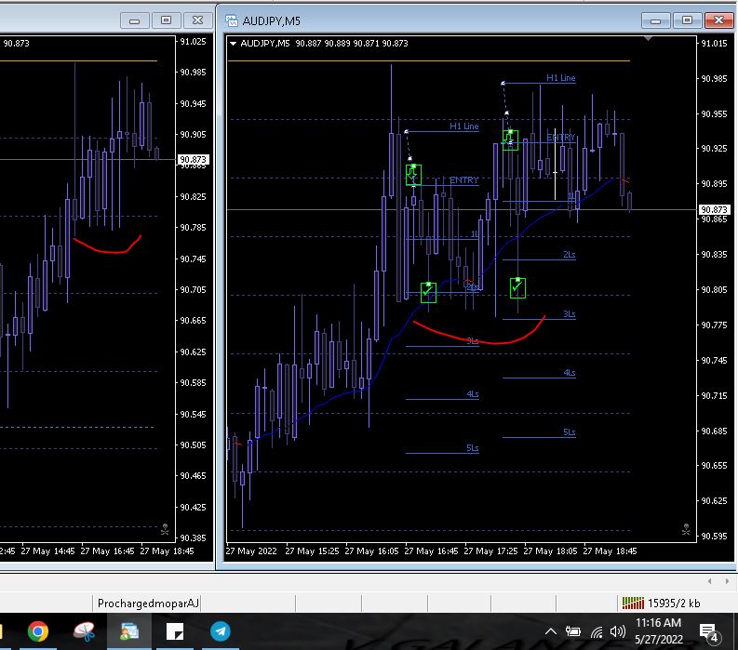Click the 27 May 18:05 time label
738x650 pixels.
550,551
